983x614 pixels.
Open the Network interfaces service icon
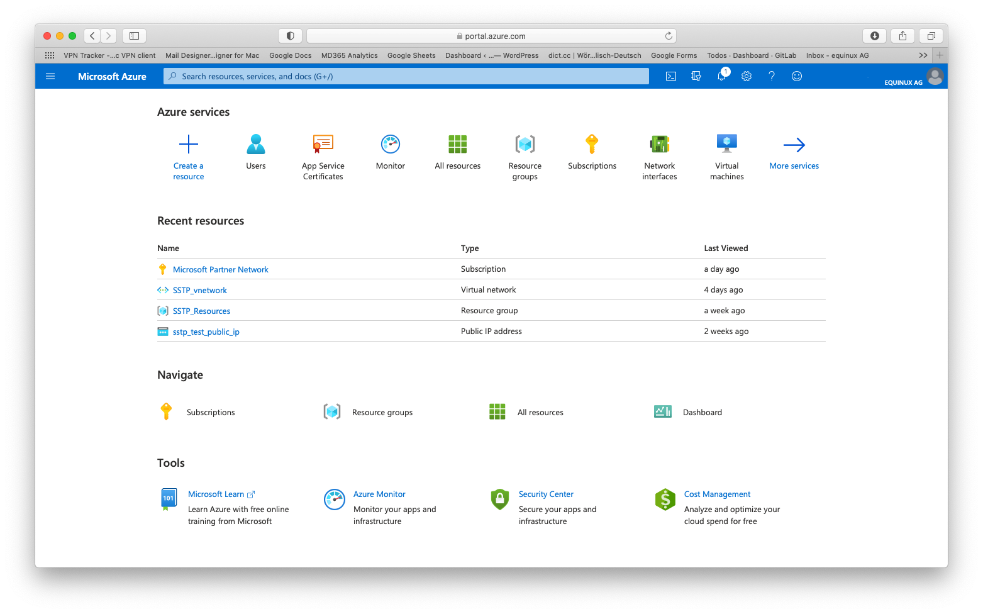tap(659, 145)
